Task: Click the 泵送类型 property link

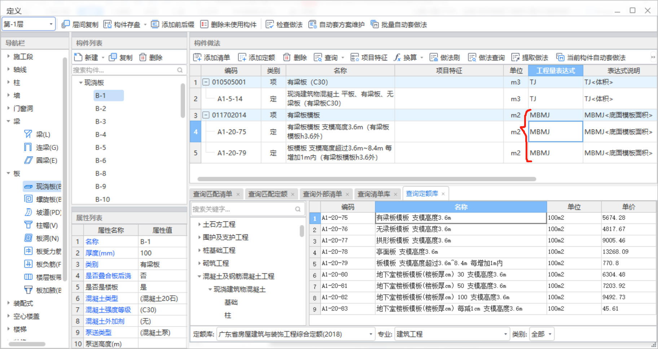Action: click(x=98, y=332)
